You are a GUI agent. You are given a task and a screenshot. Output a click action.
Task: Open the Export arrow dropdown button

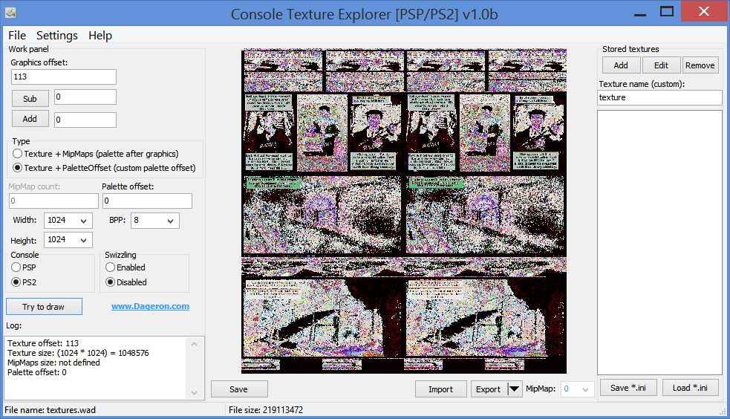click(514, 389)
